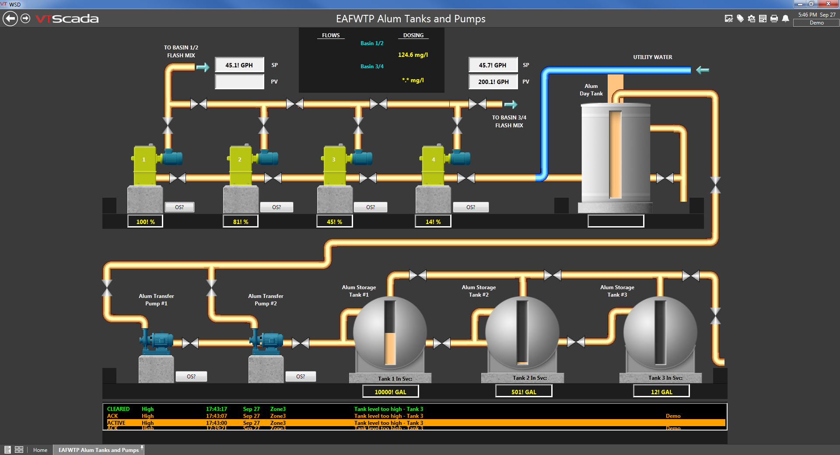Viewport: 840px width, 455px height.
Task: Select the EAFWTP Alum Tanks and Pumps tab
Action: point(98,450)
